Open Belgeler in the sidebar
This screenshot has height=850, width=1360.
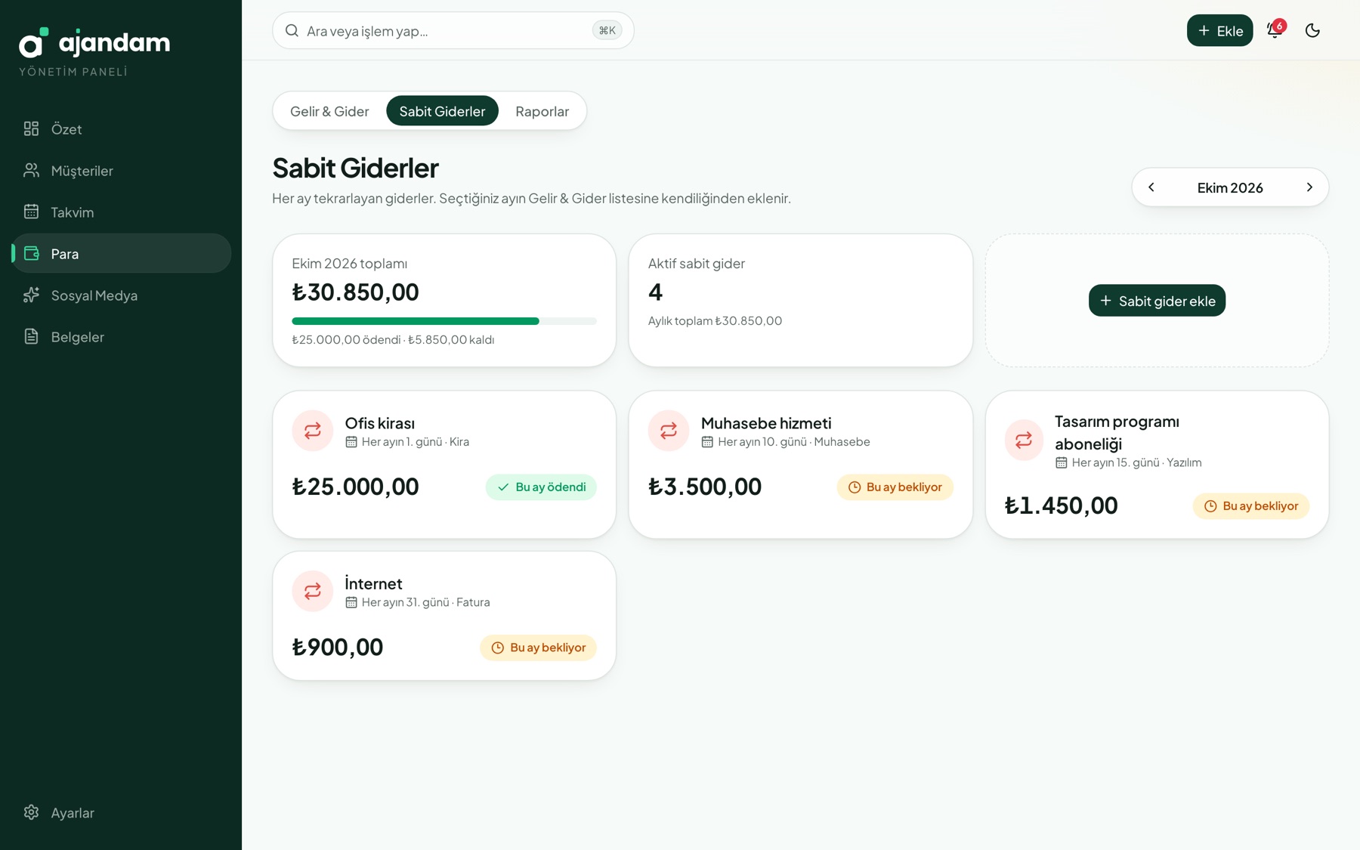[122, 337]
